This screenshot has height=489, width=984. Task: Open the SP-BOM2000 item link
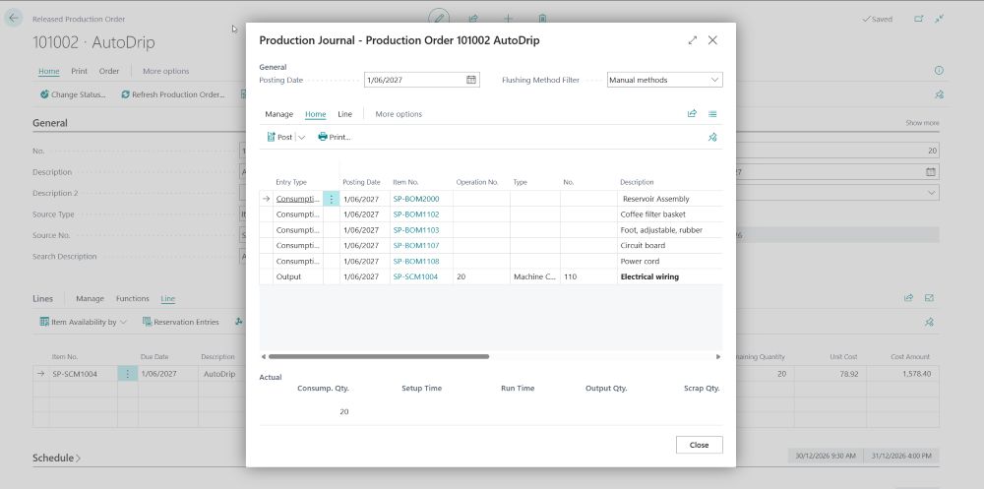[416, 199]
